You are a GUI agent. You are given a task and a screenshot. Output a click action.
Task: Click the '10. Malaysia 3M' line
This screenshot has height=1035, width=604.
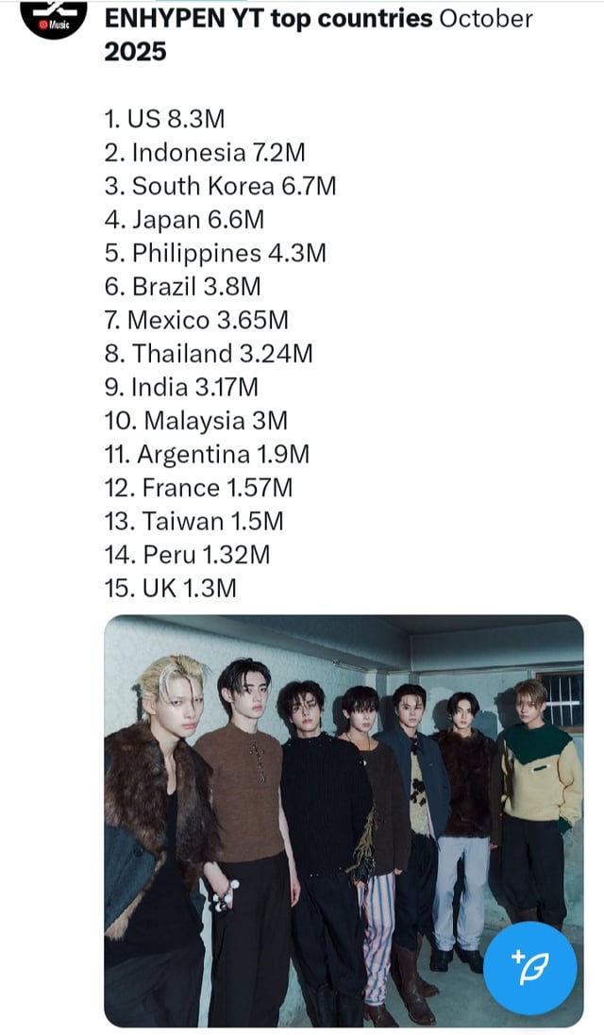(196, 421)
